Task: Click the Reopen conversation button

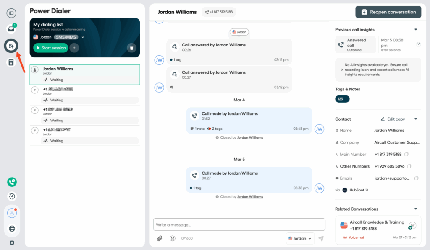Action: [x=388, y=12]
